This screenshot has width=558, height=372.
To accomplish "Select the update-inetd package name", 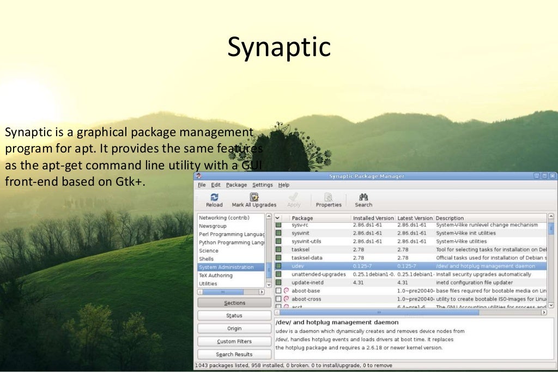I will [307, 282].
